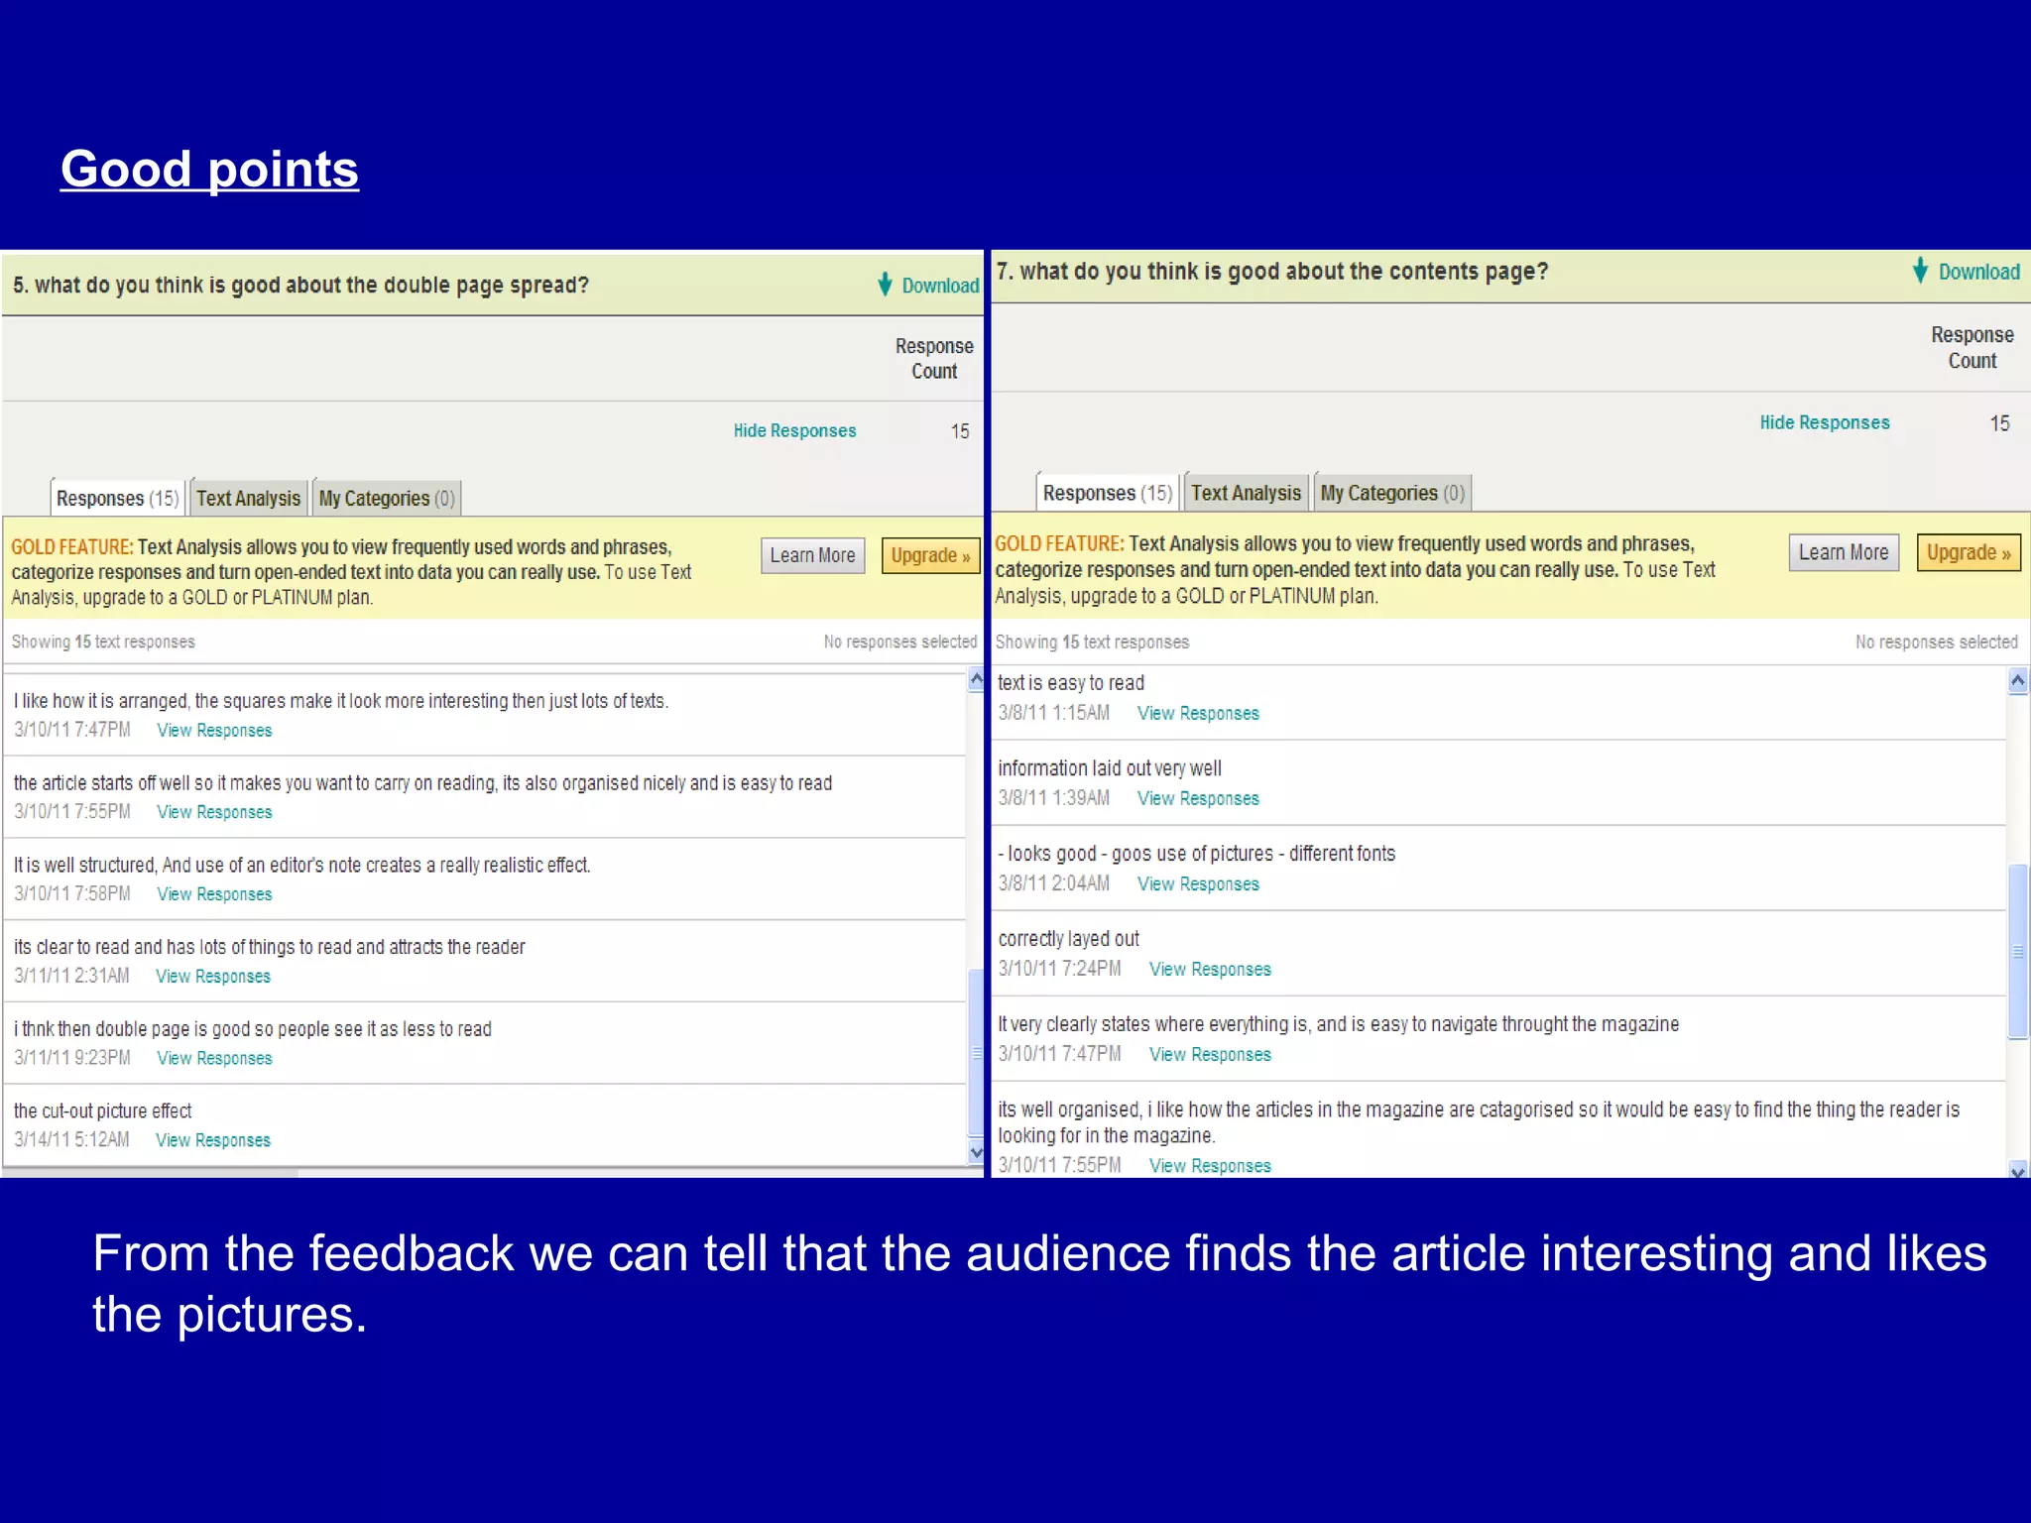The width and height of the screenshot is (2031, 1523).
Task: Click scroll-up arrow in question 5 response list
Action: [976, 679]
